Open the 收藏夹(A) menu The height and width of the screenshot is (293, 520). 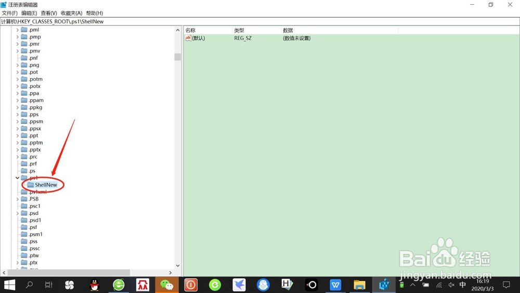tap(71, 13)
